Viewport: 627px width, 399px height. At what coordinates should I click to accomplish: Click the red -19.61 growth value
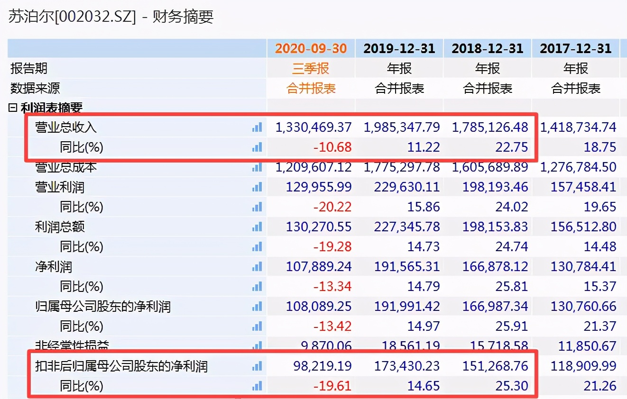pyautogui.click(x=332, y=386)
